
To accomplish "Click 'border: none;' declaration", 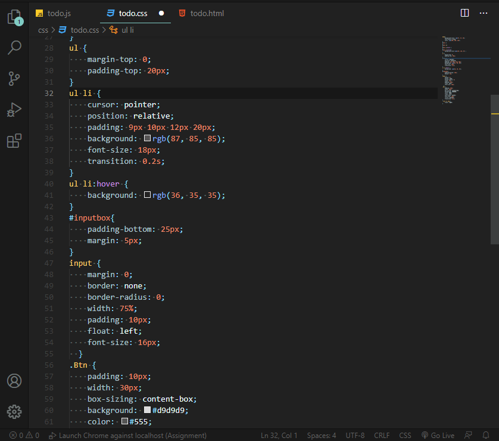I will [117, 285].
